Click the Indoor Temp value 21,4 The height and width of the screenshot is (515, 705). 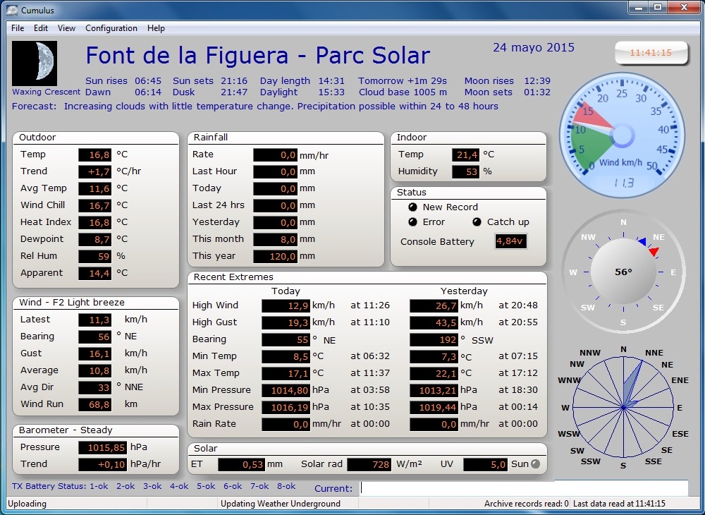click(465, 154)
